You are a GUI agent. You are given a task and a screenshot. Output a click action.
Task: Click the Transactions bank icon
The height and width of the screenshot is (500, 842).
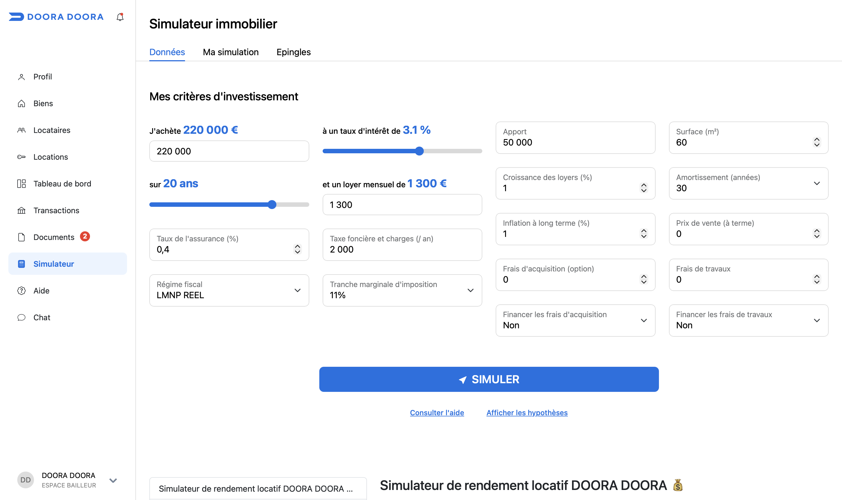pos(21,211)
